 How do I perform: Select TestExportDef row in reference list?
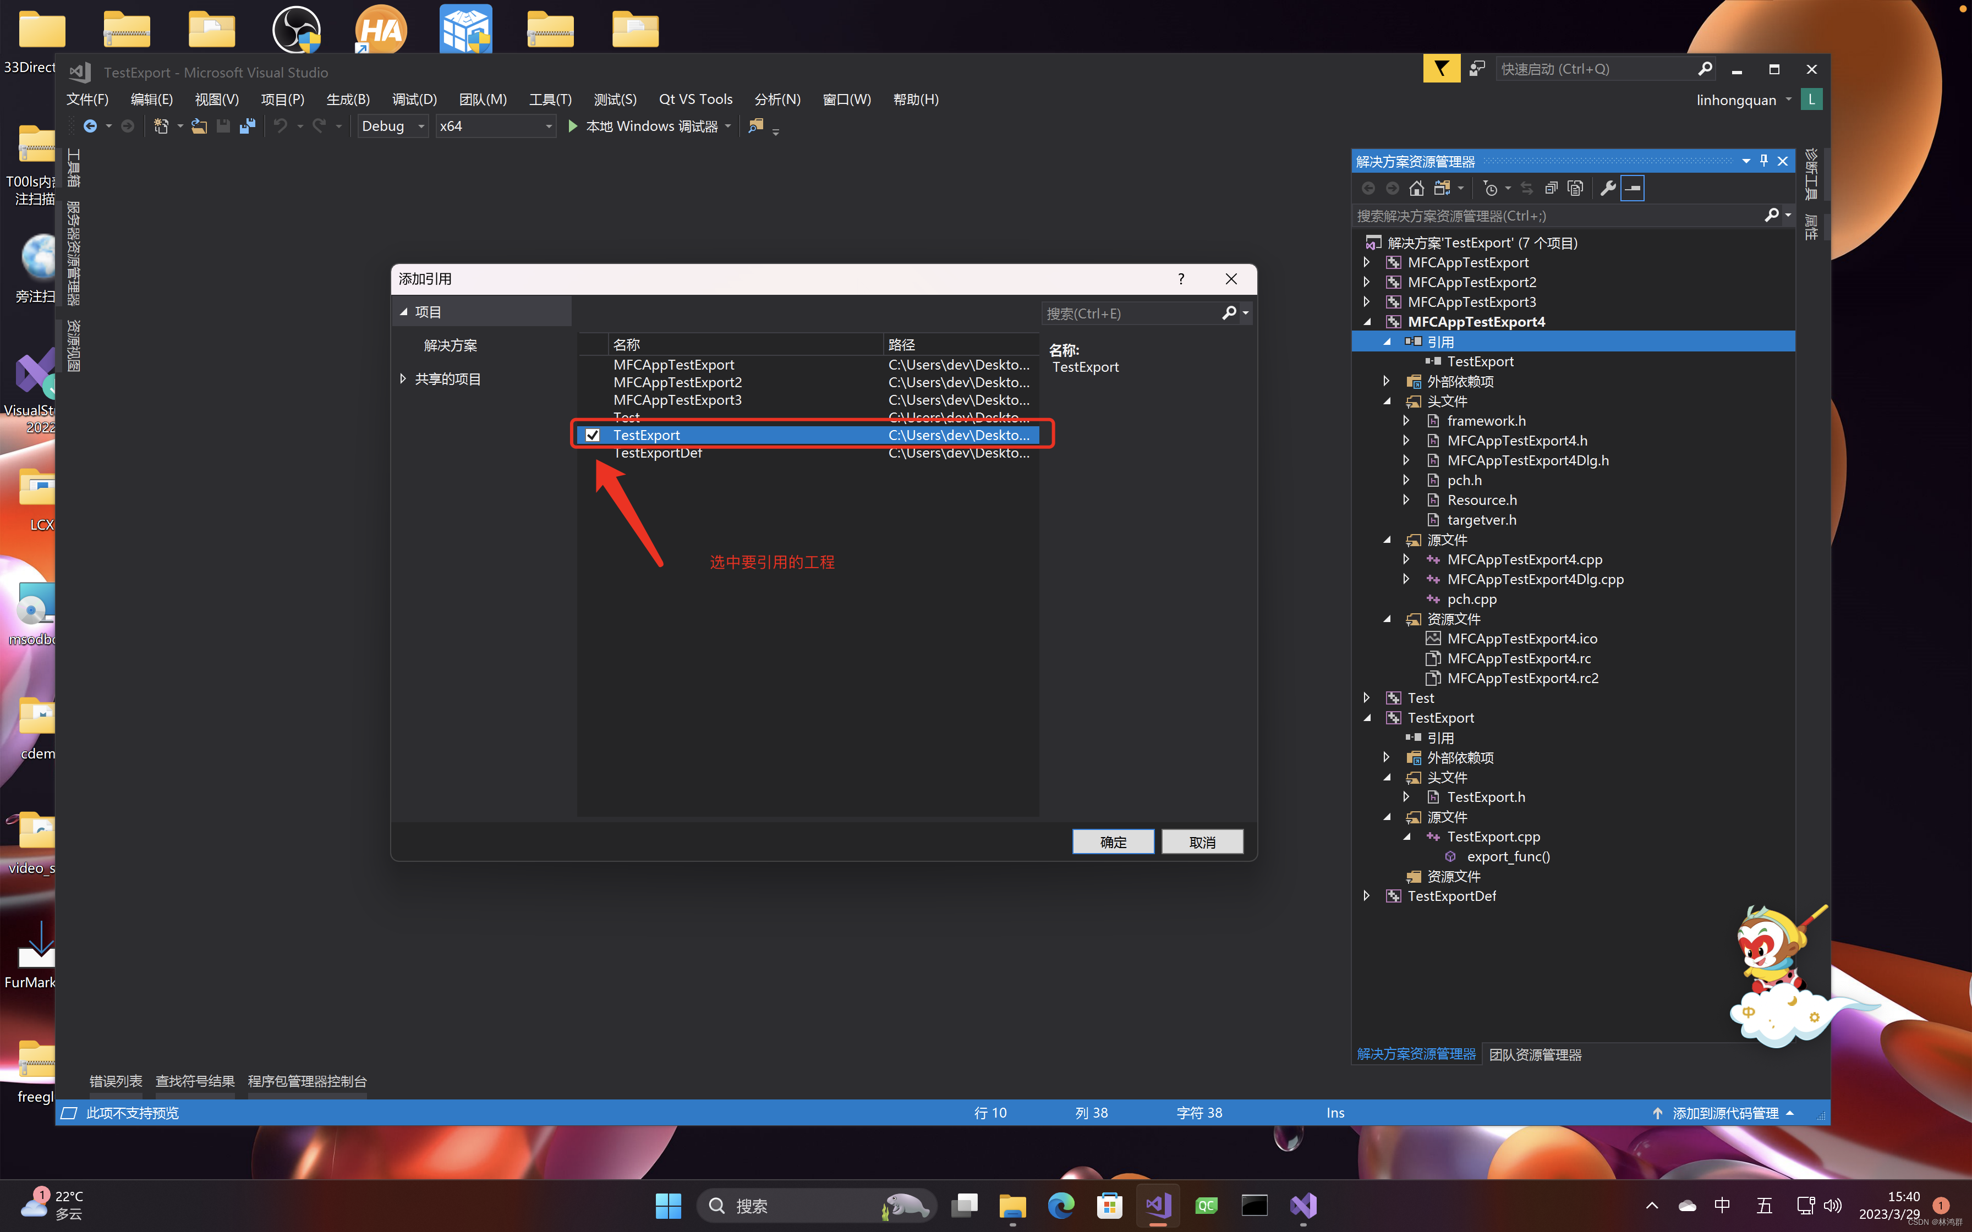(x=808, y=453)
